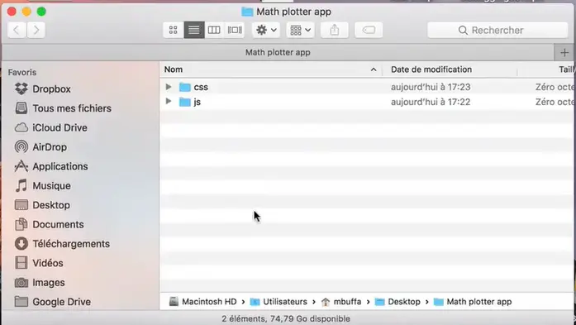Click the Rechercher search field
Image resolution: width=576 pixels, height=325 pixels.
click(497, 30)
